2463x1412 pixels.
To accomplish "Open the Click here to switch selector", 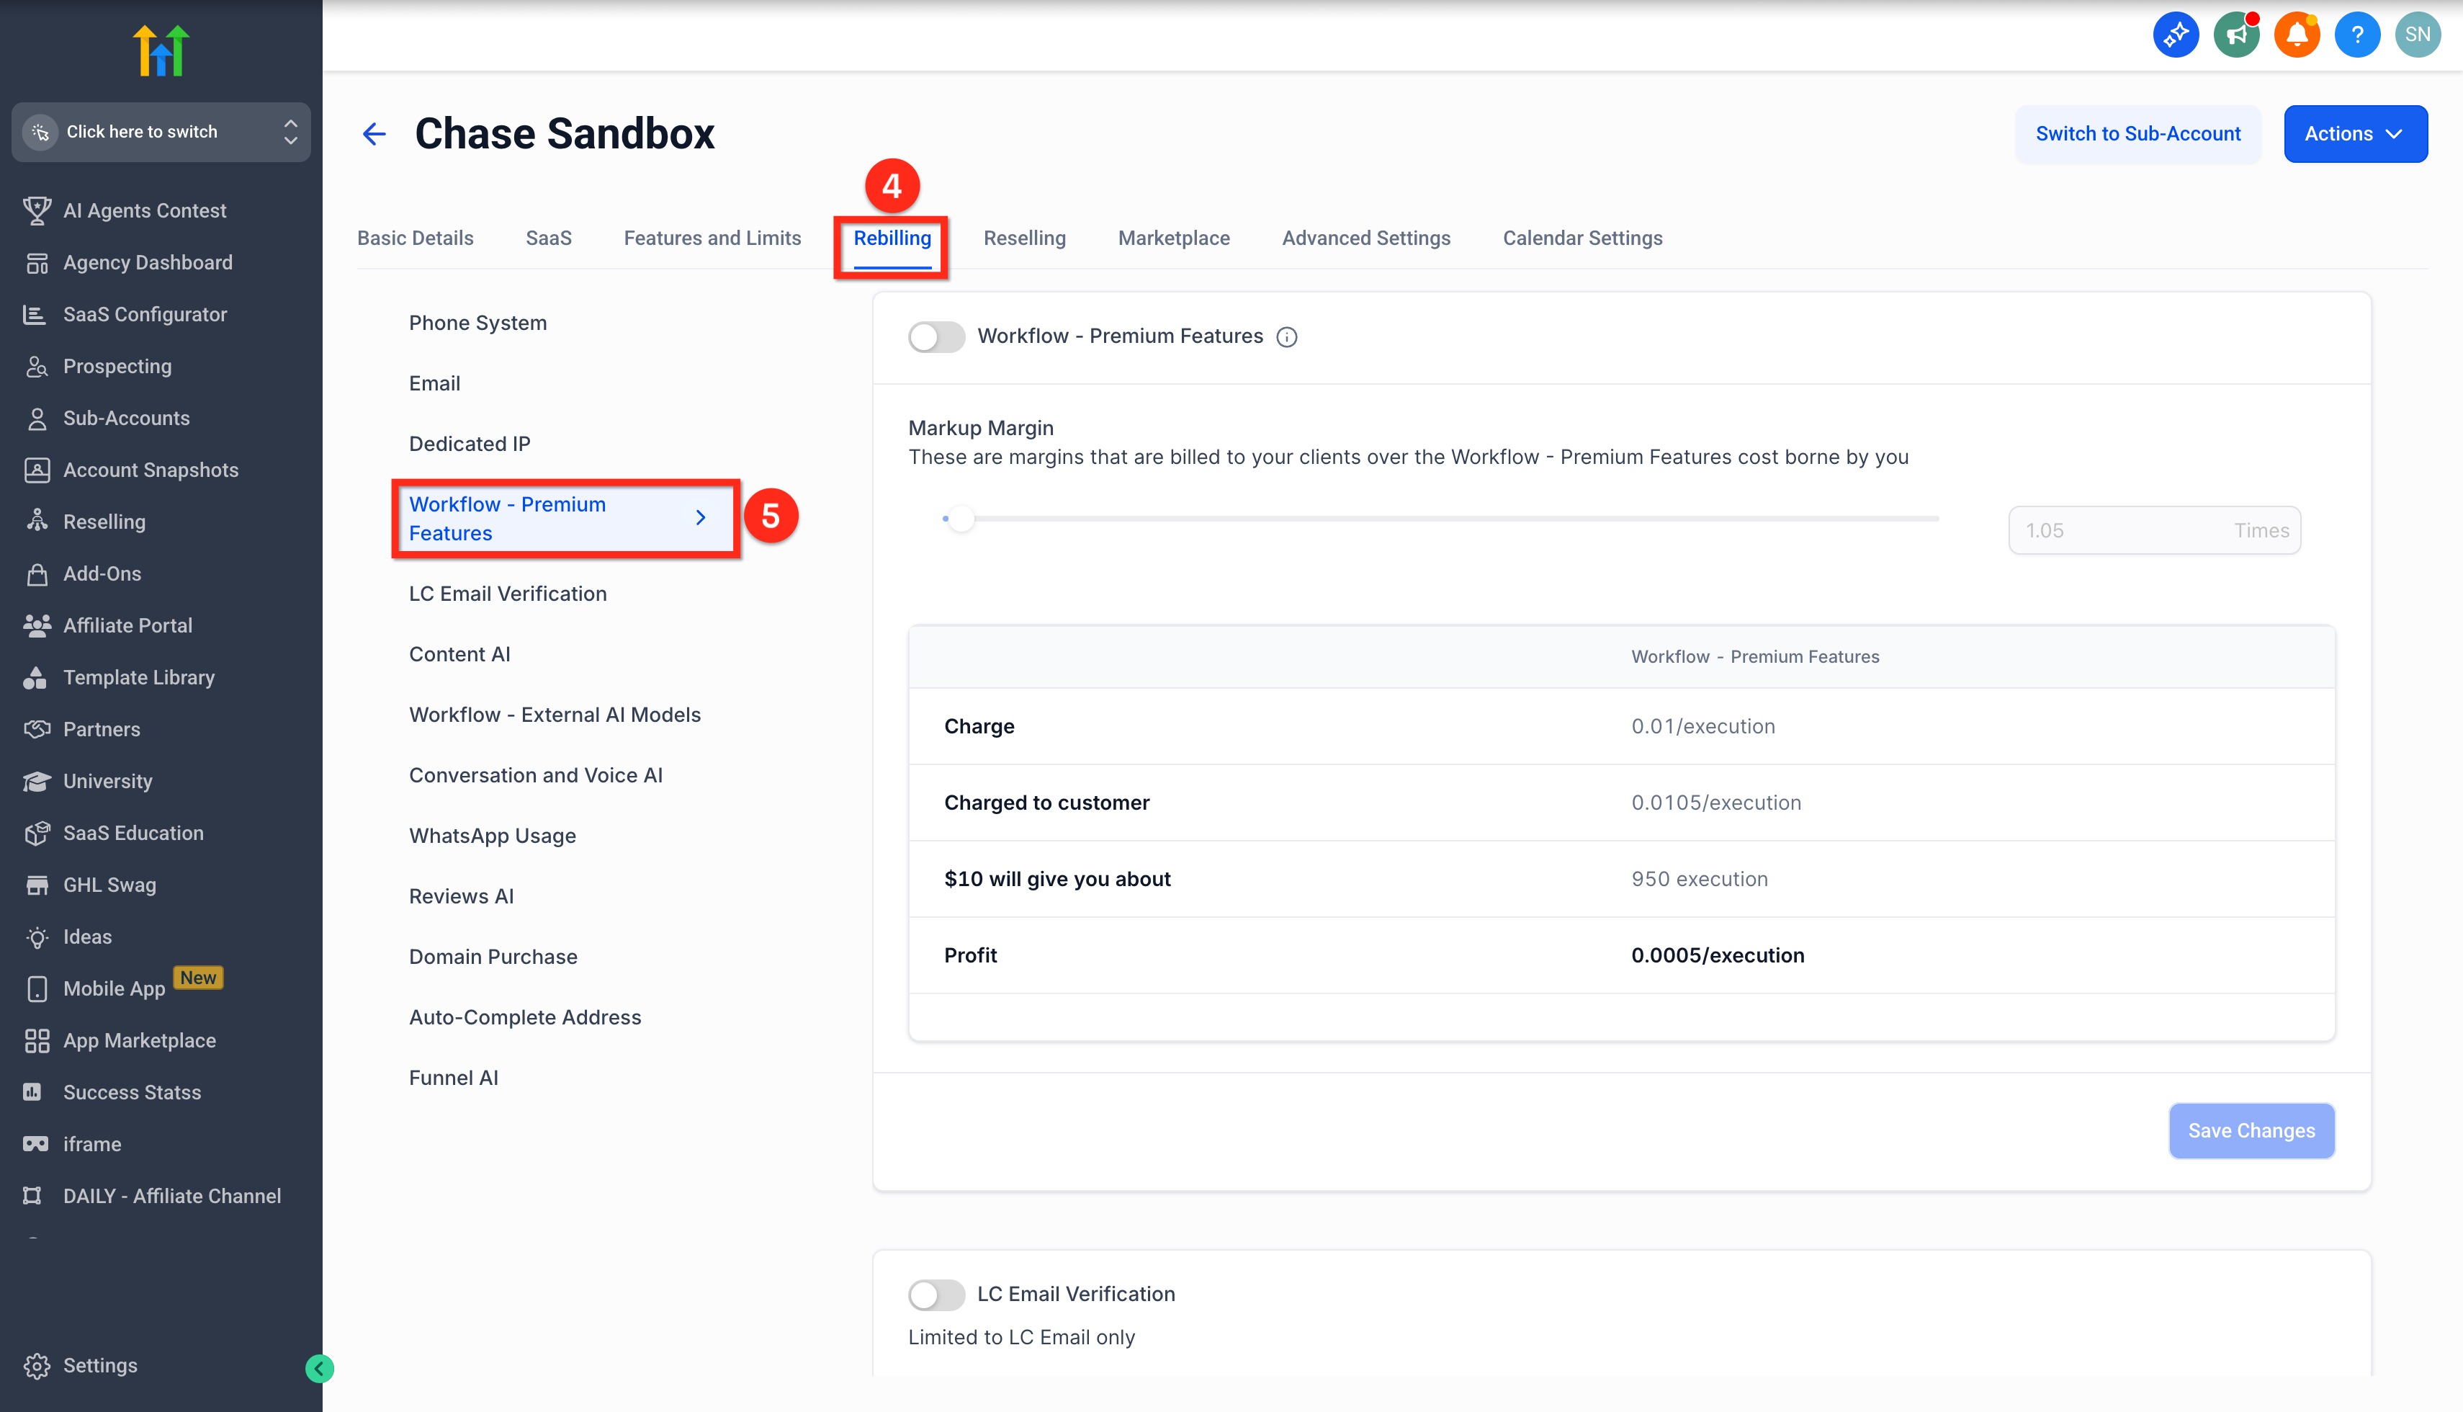I will click(x=161, y=132).
